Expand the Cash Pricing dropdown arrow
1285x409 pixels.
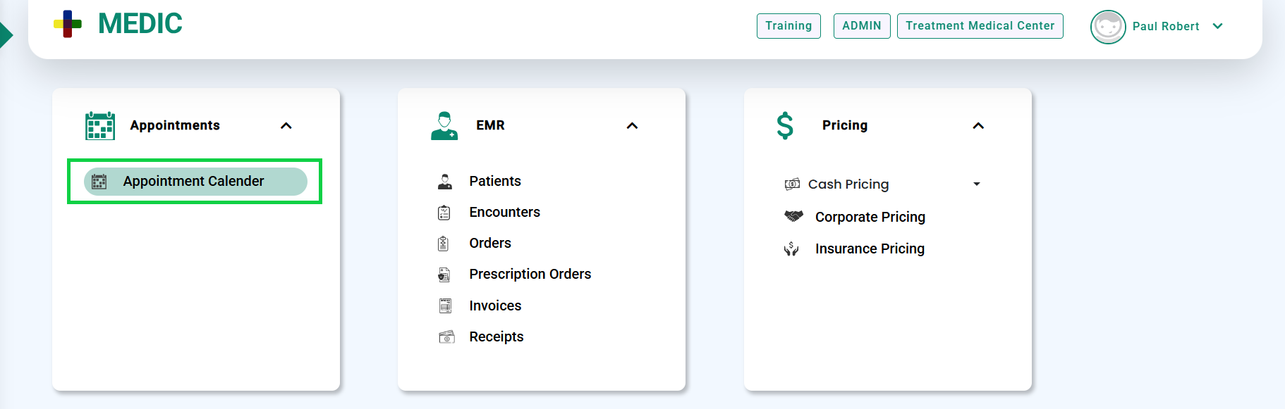[x=977, y=184]
